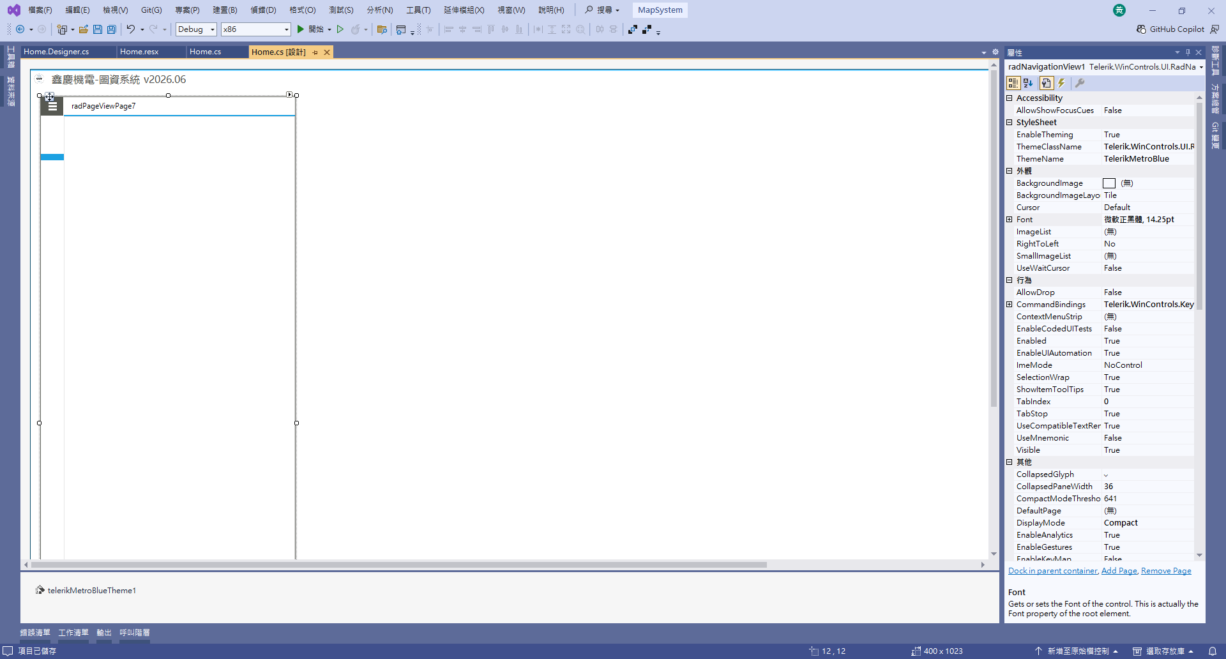Click the find in files folder icon
Image resolution: width=1226 pixels, height=659 pixels.
[x=382, y=29]
